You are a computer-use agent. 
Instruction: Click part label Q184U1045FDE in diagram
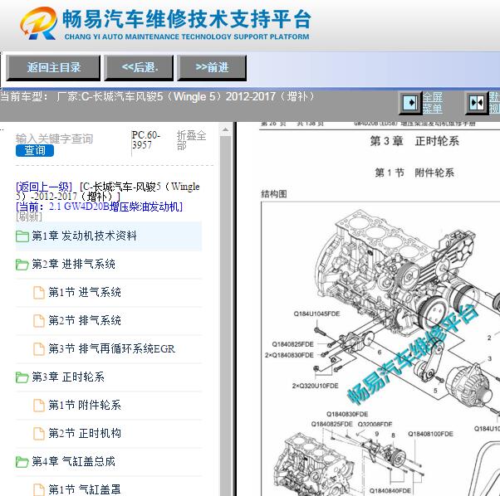316,314
